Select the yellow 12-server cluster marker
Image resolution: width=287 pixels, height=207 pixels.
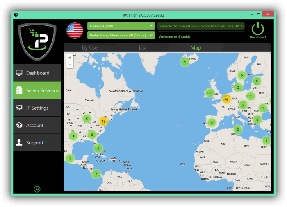point(103,121)
